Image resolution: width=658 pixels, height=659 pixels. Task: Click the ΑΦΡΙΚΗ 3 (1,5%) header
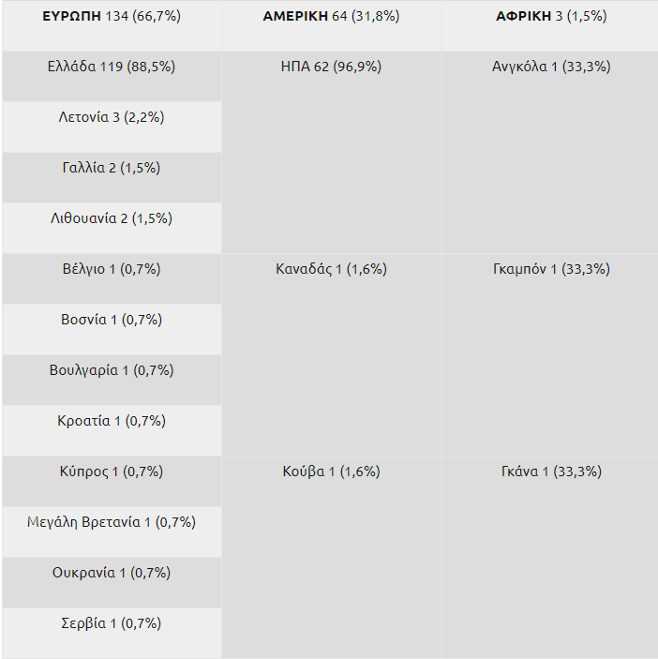point(550,17)
